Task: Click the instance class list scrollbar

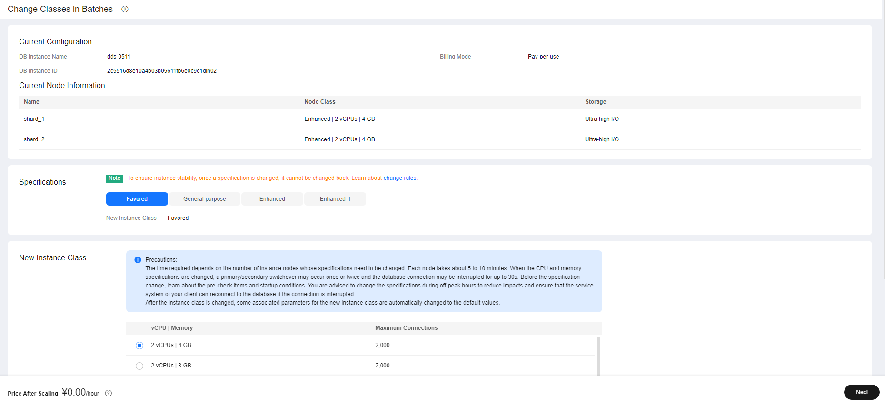Action: click(x=598, y=356)
